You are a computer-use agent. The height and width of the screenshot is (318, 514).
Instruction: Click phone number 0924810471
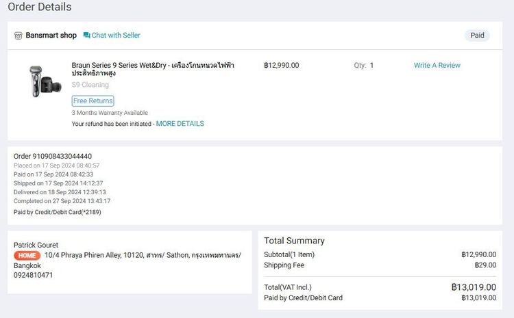click(x=33, y=275)
